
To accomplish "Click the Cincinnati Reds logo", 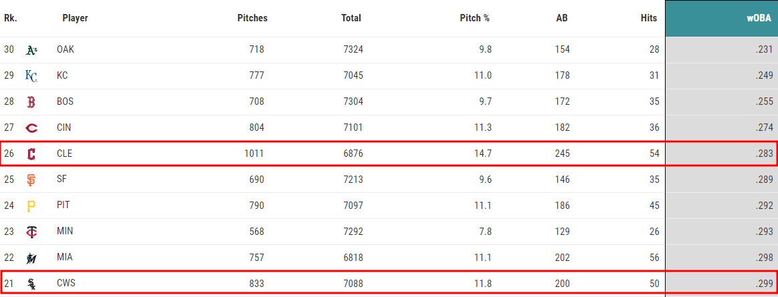I will point(31,128).
